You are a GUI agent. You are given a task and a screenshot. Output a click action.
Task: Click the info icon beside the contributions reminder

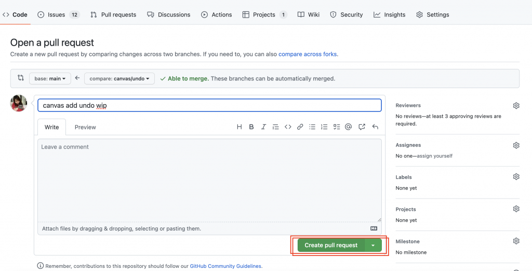pyautogui.click(x=41, y=266)
